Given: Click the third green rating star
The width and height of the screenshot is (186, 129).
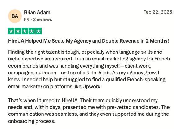Looking at the screenshot, I should [25, 31].
